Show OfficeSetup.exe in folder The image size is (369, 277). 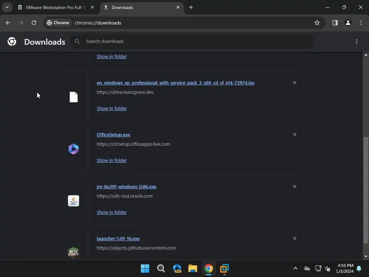[x=112, y=161]
